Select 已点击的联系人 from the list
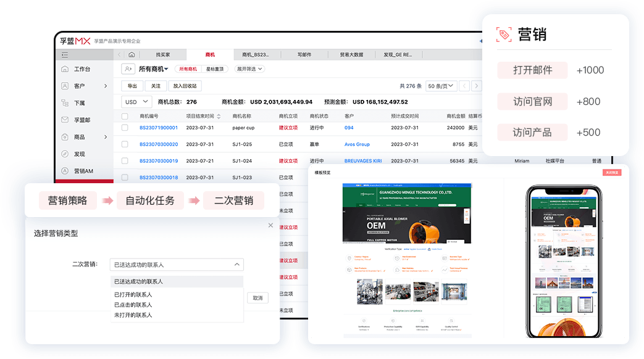644x359 pixels. point(133,305)
